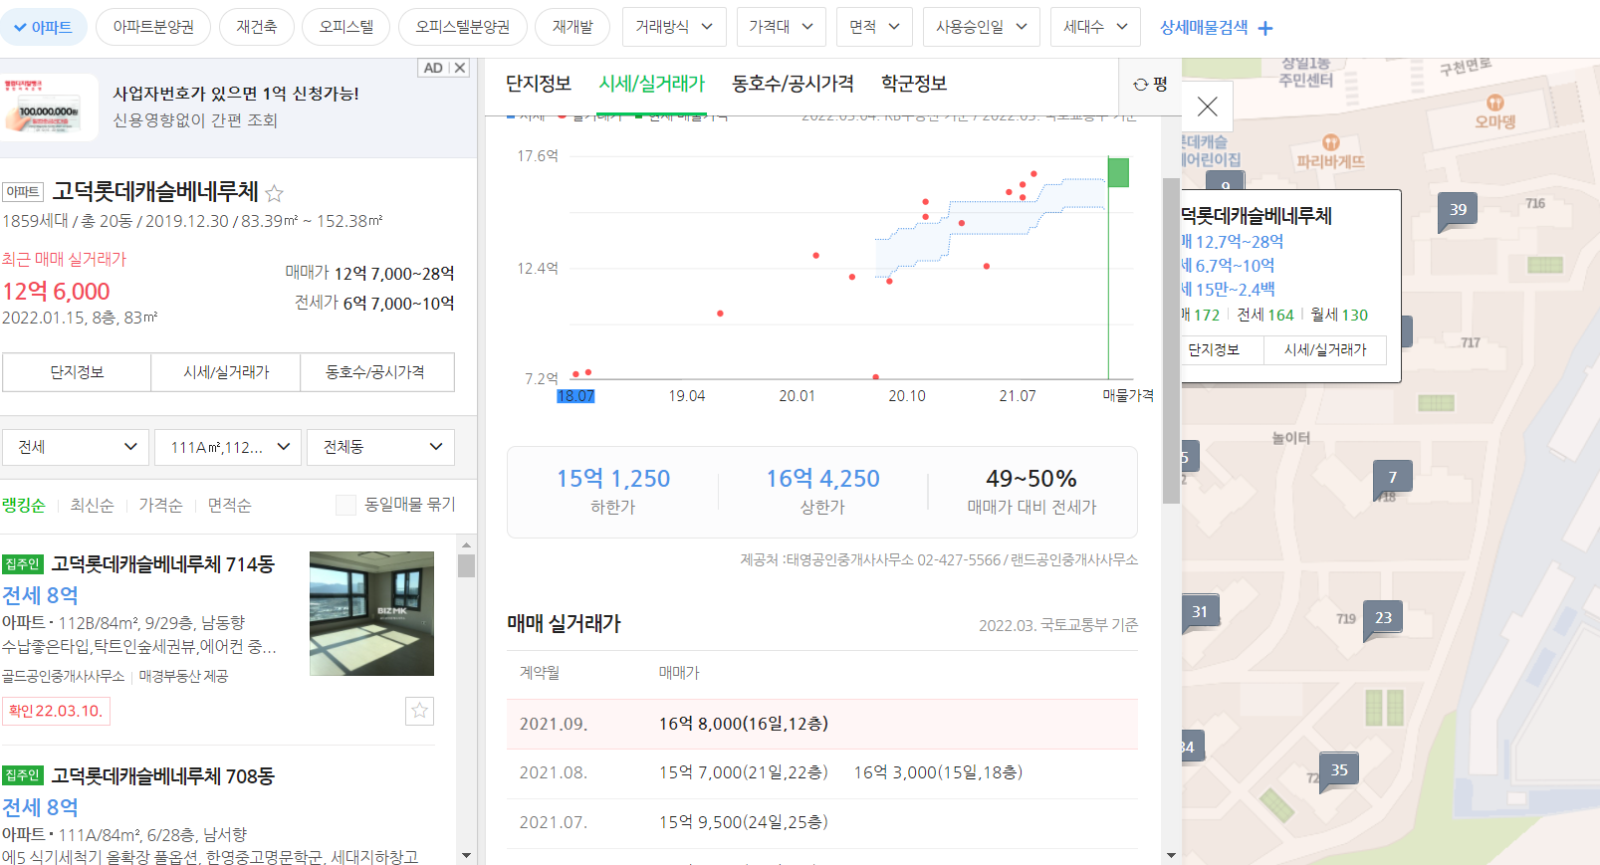Open the 사용승인일 dropdown
The height and width of the screenshot is (865, 1600).
tap(982, 27)
